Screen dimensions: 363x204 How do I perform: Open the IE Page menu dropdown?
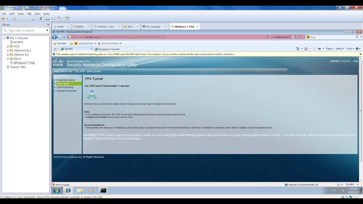330,49
